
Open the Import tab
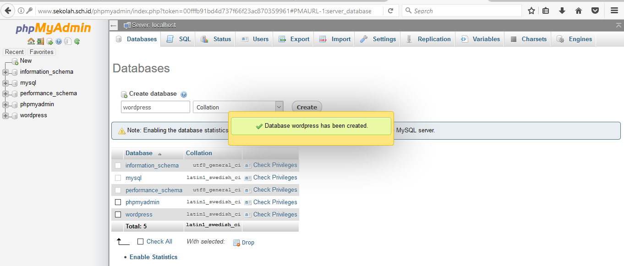tap(335, 39)
